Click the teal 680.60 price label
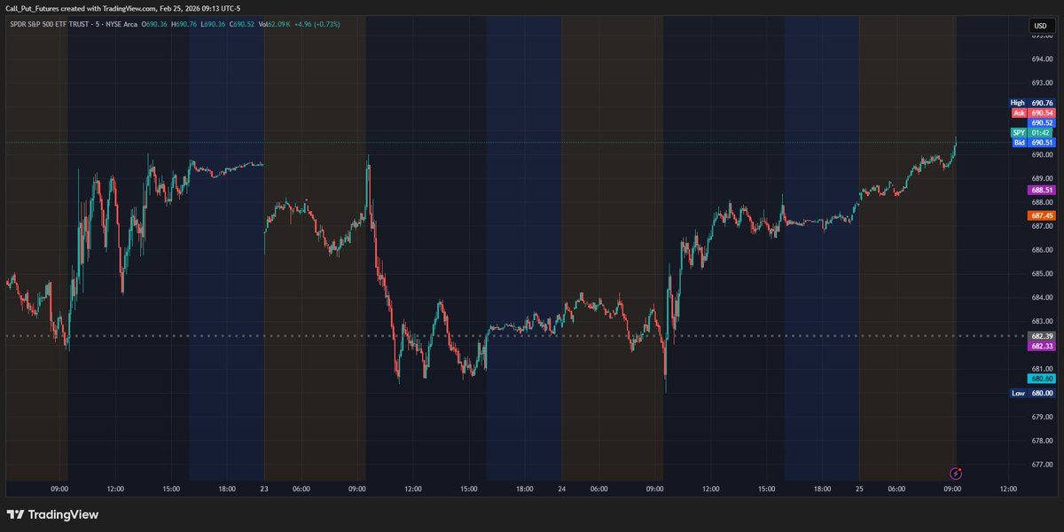 (x=1042, y=379)
